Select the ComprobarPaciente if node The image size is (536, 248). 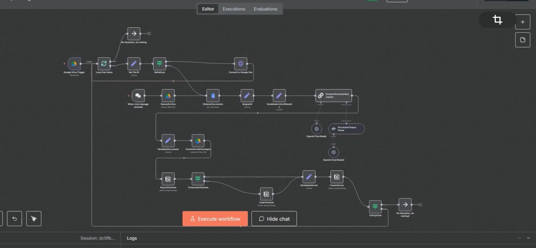coord(198,179)
